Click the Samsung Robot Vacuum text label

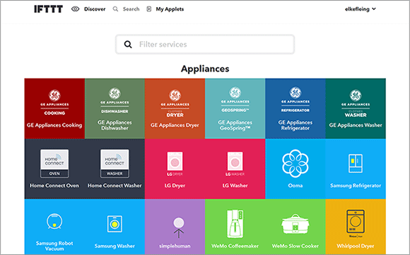(x=54, y=246)
